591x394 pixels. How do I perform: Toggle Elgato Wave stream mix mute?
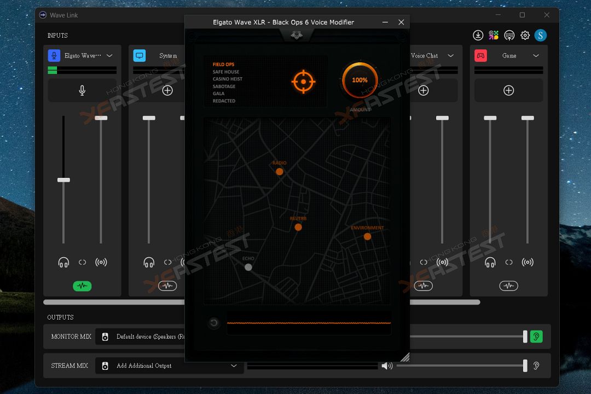click(101, 262)
